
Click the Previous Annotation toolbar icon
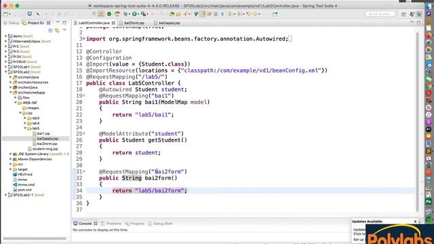click(239, 14)
